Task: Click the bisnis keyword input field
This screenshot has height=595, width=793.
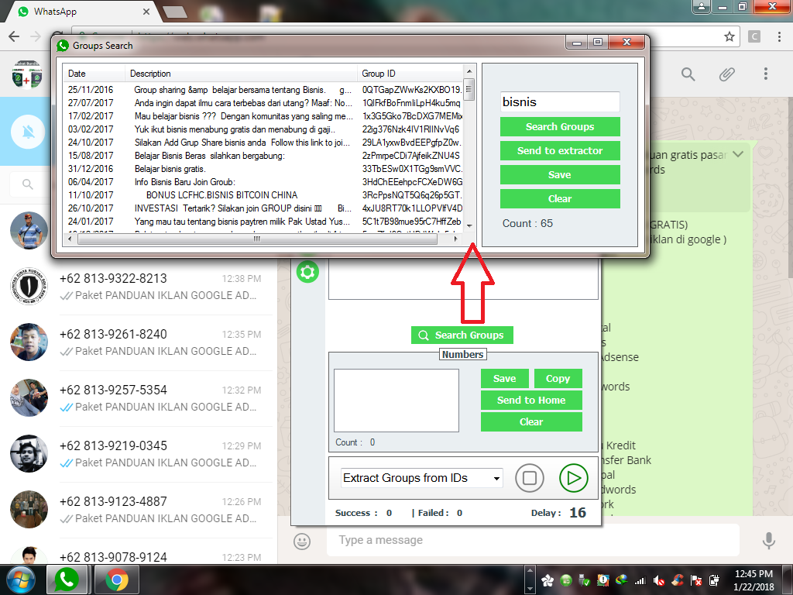Action: (x=560, y=101)
